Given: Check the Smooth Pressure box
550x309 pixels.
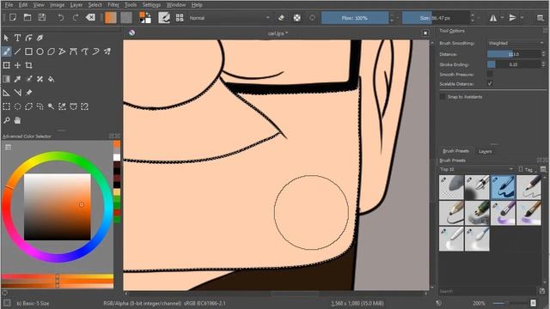Looking at the screenshot, I should (x=490, y=74).
